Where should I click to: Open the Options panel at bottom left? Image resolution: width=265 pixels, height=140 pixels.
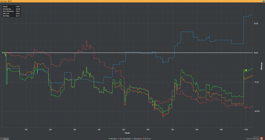coord(5,139)
